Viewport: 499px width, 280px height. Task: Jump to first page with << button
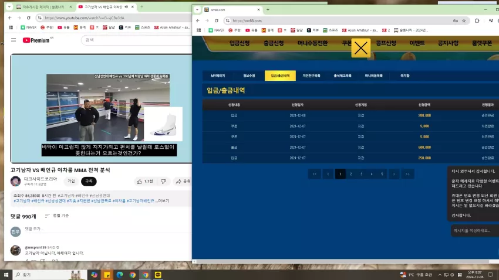pos(315,174)
